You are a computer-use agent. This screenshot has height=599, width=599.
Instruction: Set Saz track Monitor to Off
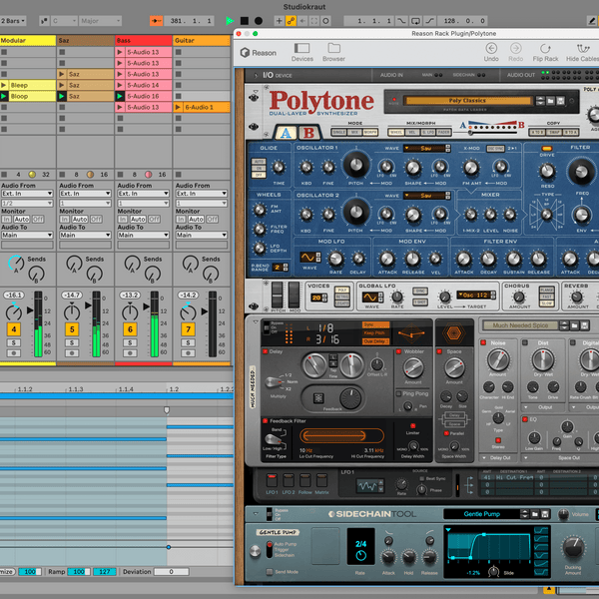point(96,220)
